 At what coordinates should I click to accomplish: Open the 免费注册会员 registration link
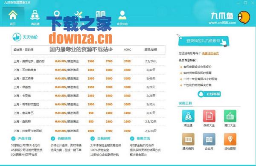[210, 53]
